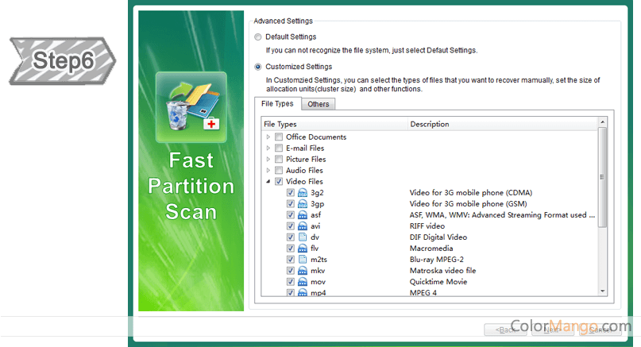Open the File Types tab

[278, 104]
